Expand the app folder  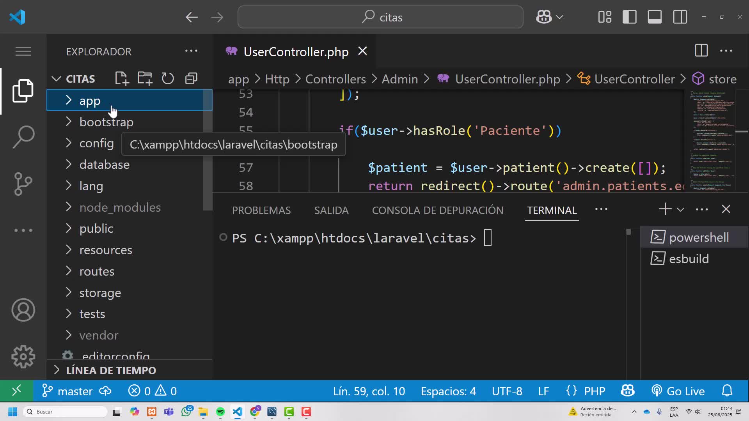tap(129, 100)
